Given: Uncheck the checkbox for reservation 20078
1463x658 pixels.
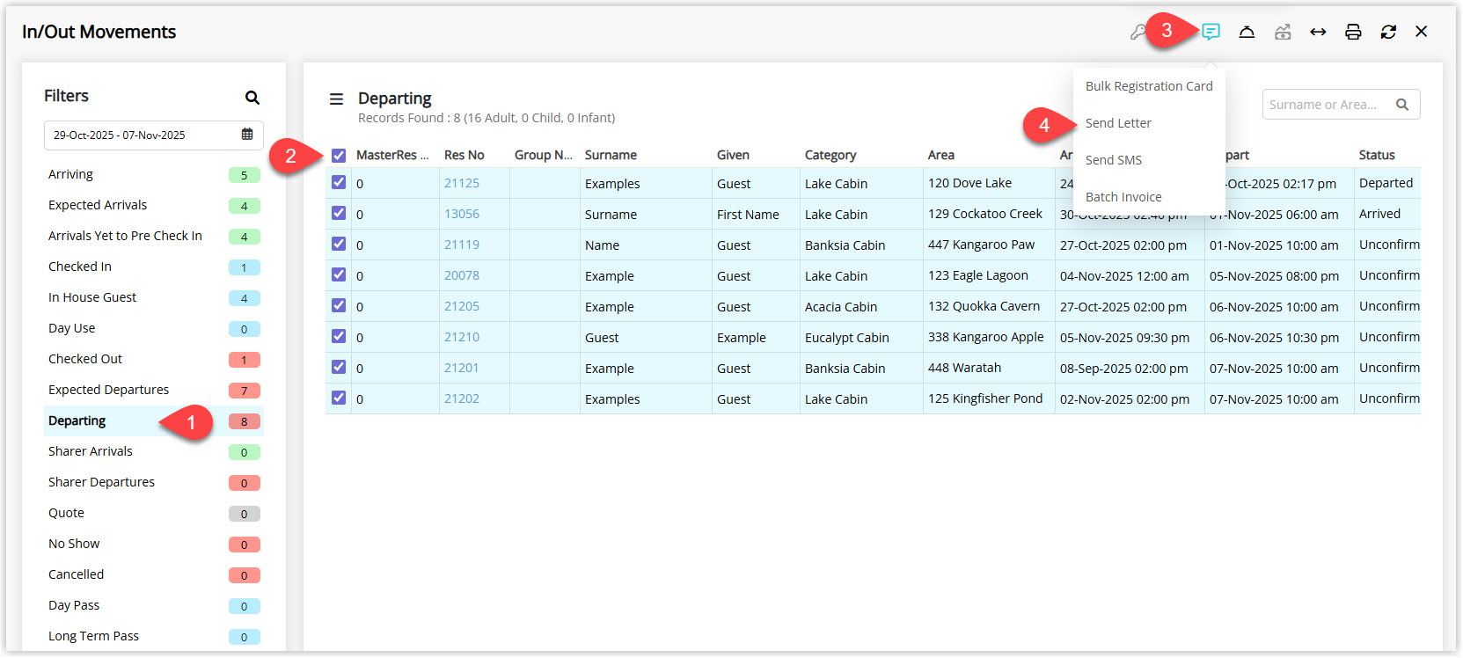Looking at the screenshot, I should pos(339,275).
